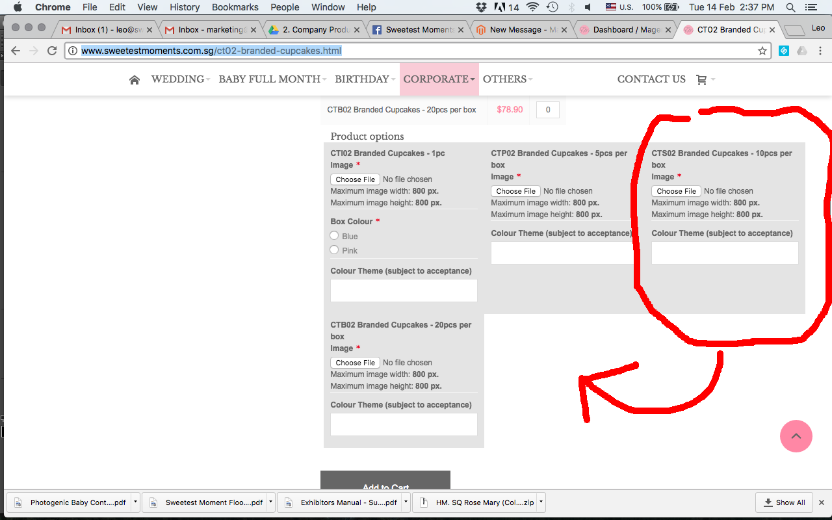This screenshot has width=832, height=520.
Task: Open Spotlight search from the menu bar
Action: click(790, 7)
